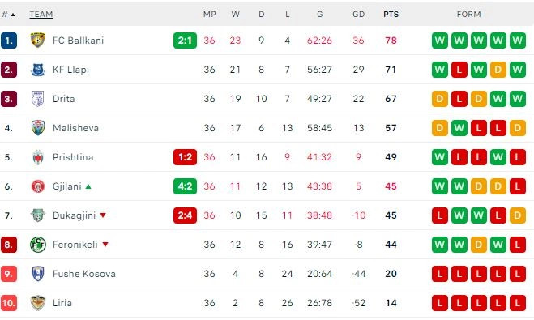
Task: Click the Fushe Kosova club logo
Action: tap(38, 274)
